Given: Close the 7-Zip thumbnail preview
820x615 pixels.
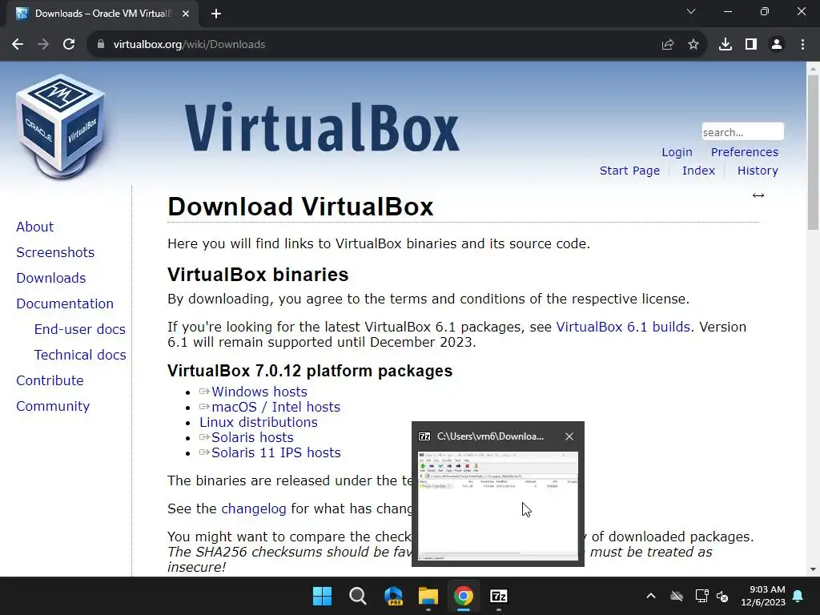Looking at the screenshot, I should point(569,436).
